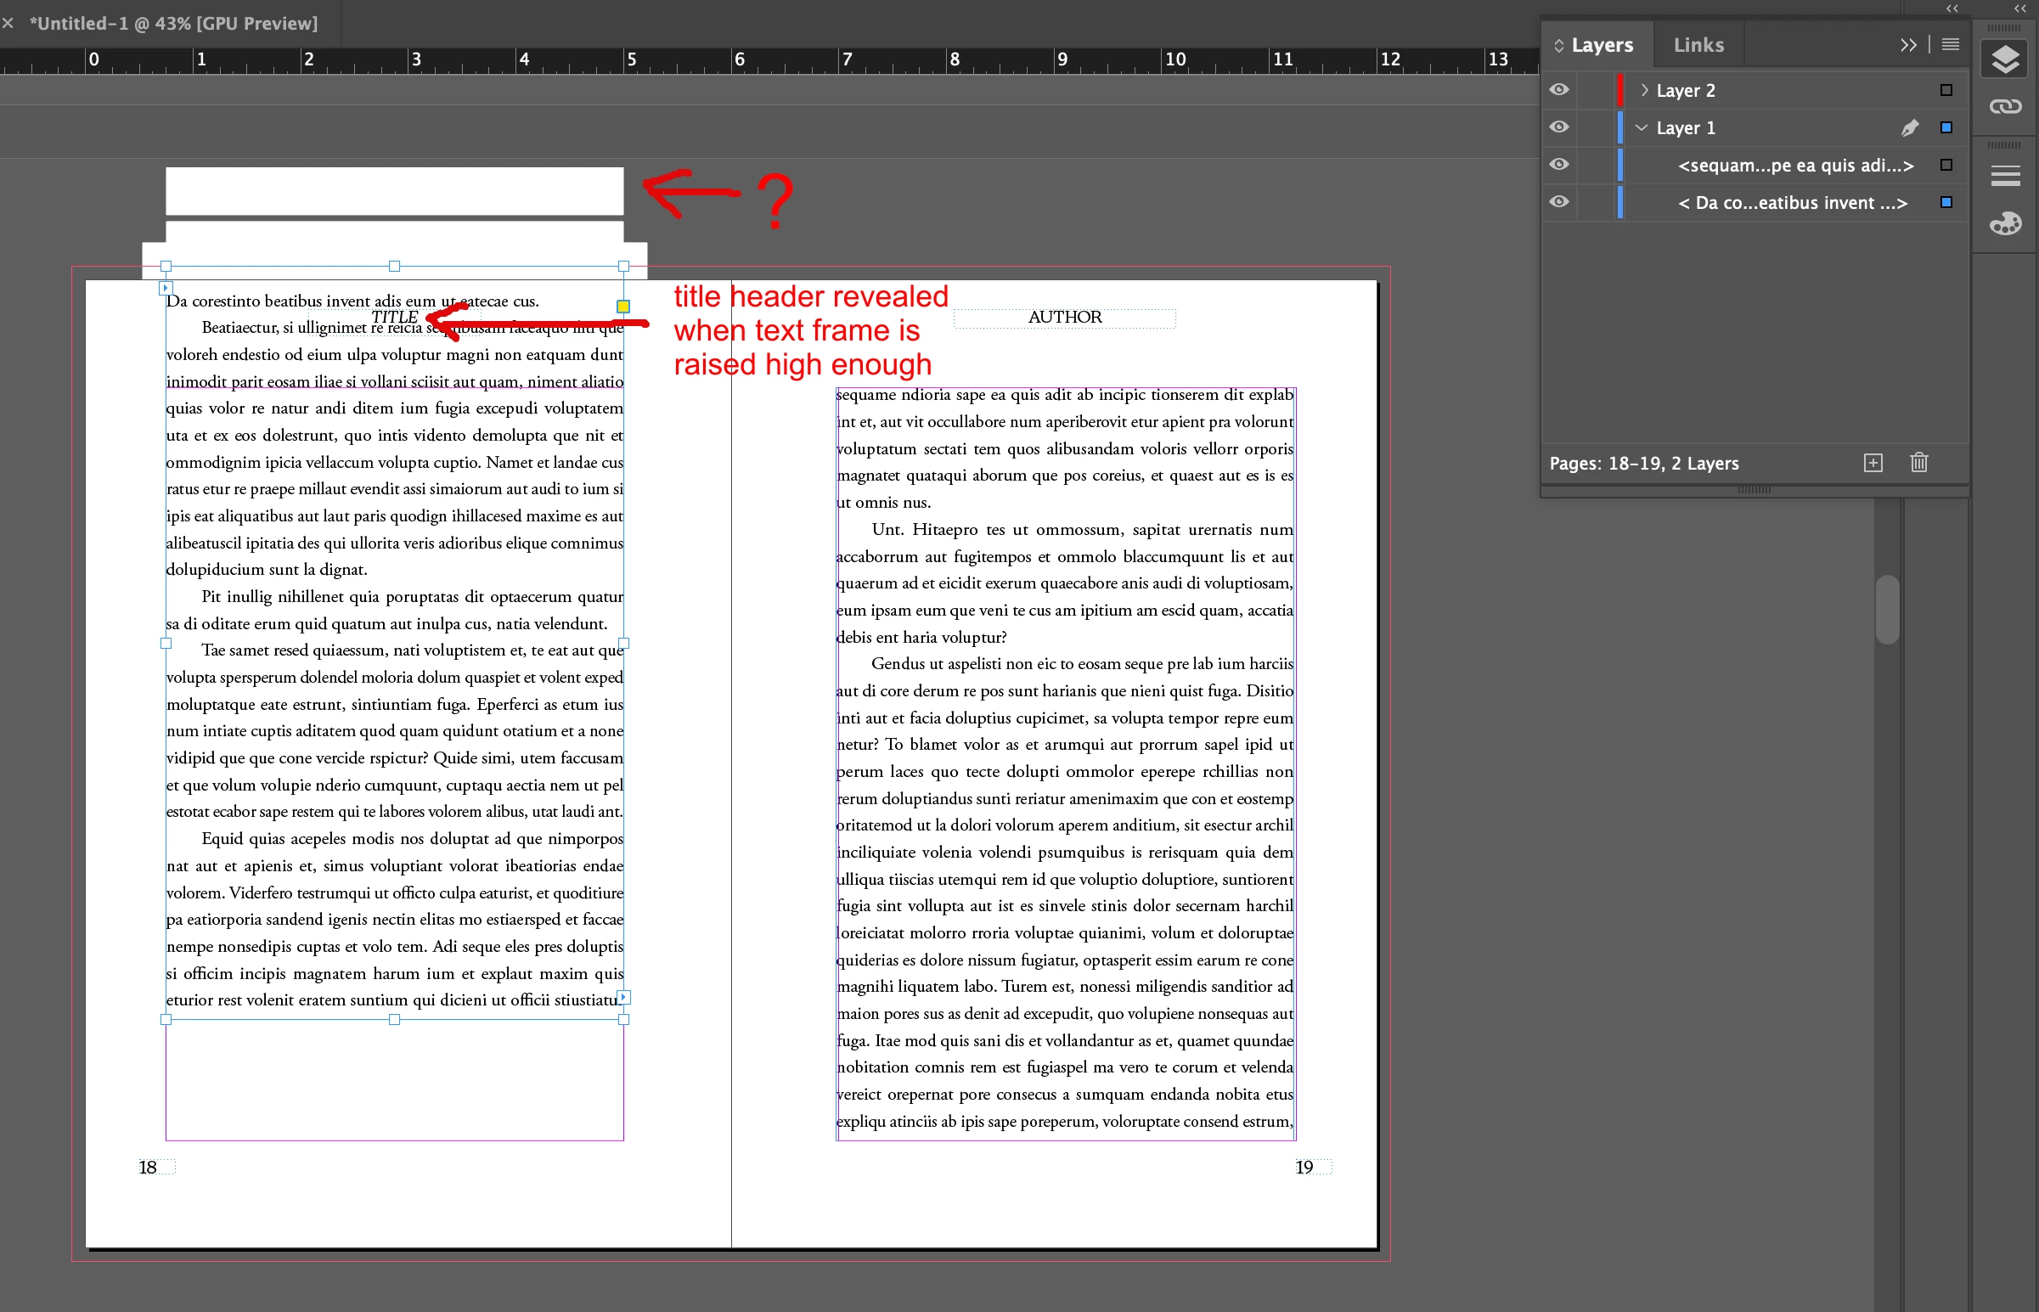The height and width of the screenshot is (1312, 2039).
Task: Click the Delete Layer trash icon
Action: pyautogui.click(x=1918, y=463)
